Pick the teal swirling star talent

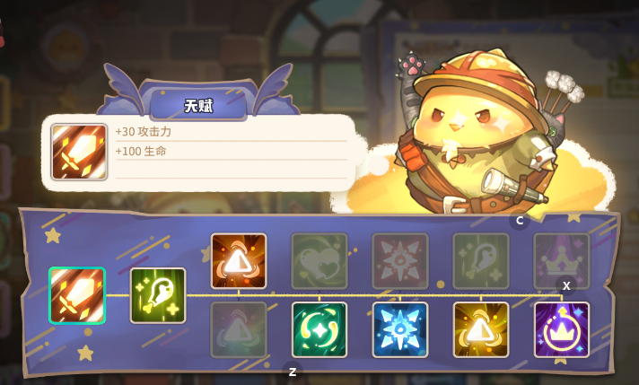click(x=319, y=330)
